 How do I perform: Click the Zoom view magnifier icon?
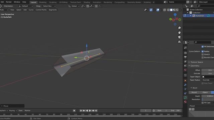coord(179,28)
